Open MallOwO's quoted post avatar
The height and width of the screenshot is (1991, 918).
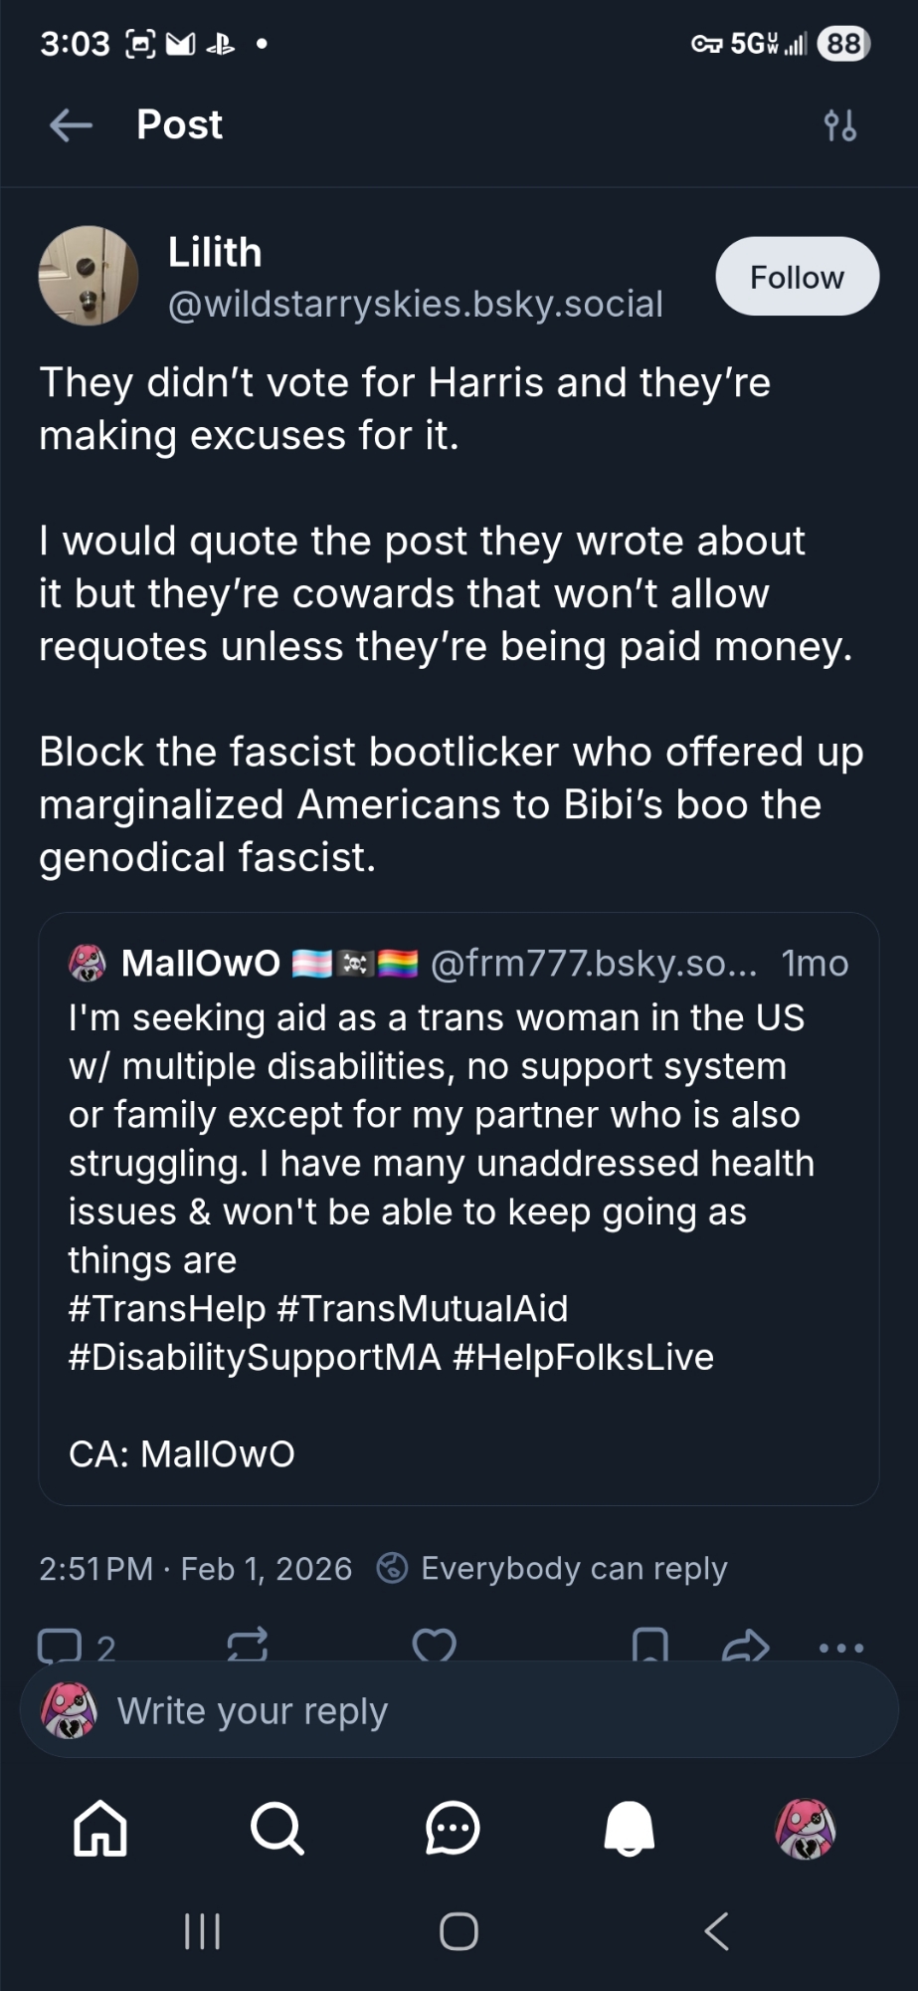[88, 963]
